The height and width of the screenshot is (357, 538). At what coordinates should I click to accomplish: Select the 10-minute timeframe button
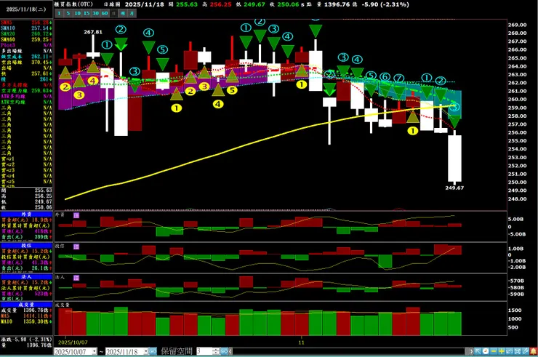click(x=77, y=13)
